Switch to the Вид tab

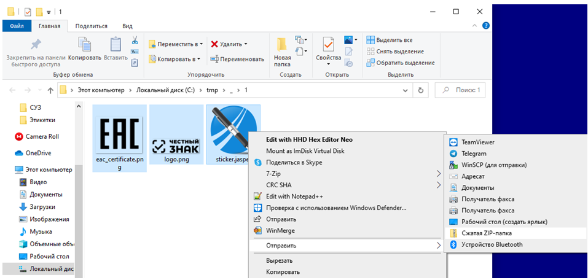point(128,26)
